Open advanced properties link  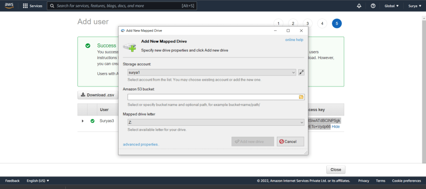coord(141,144)
